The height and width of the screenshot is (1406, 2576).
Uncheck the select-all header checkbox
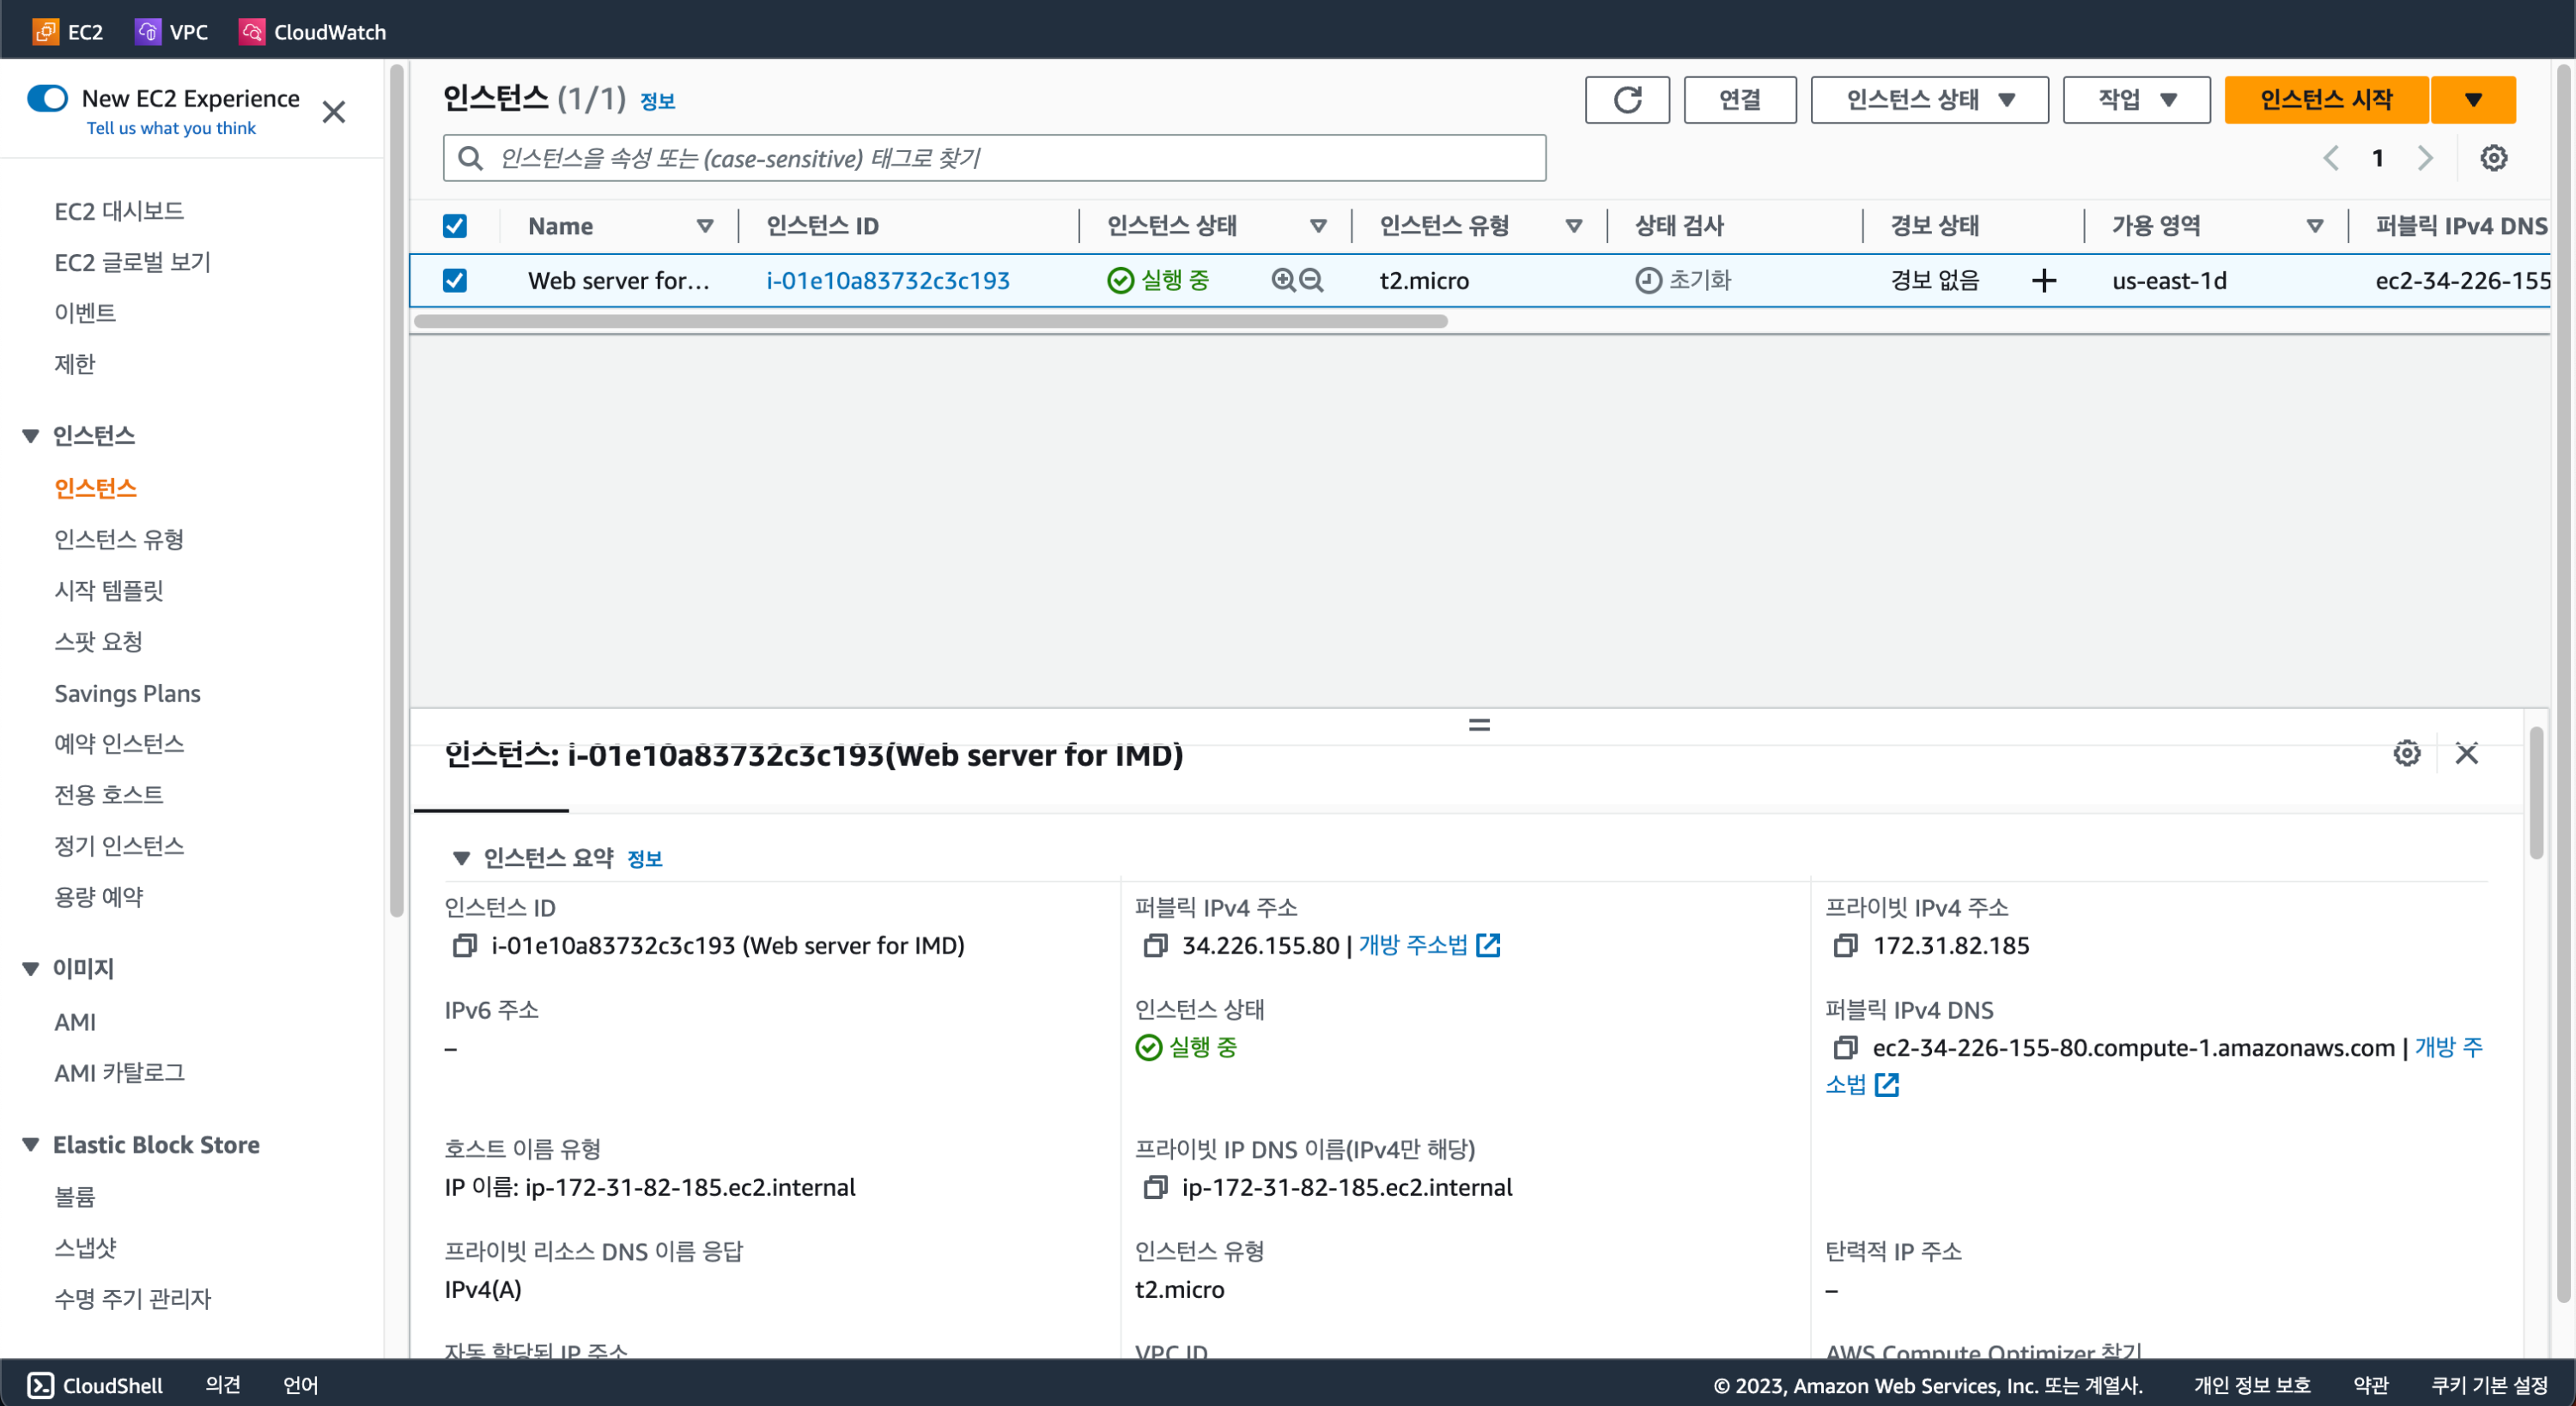tap(455, 226)
